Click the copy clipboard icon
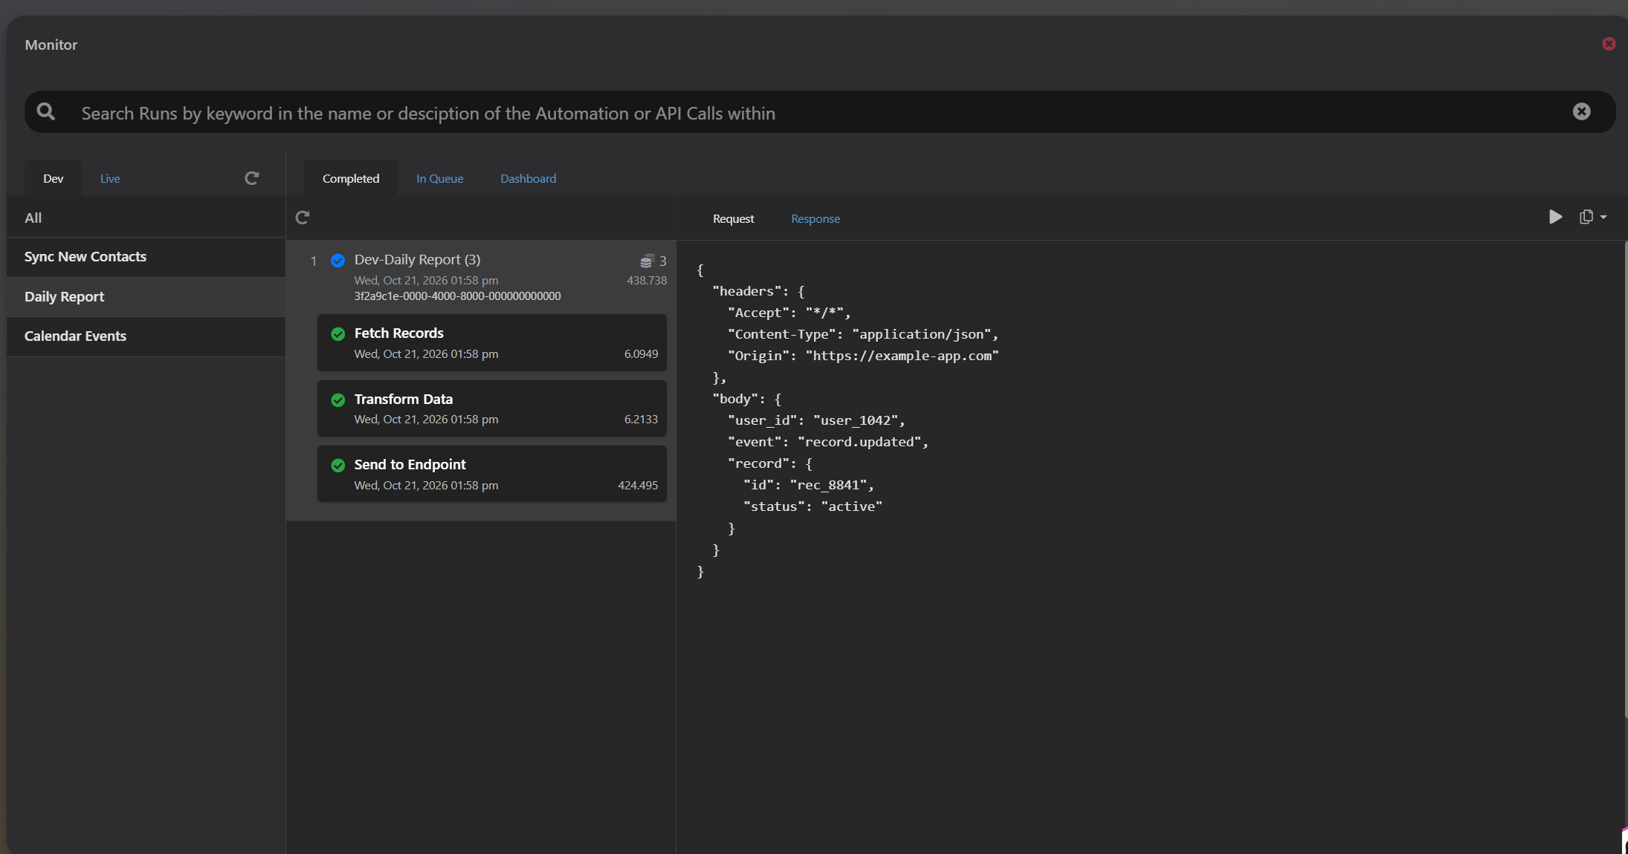This screenshot has height=854, width=1628. click(x=1586, y=217)
